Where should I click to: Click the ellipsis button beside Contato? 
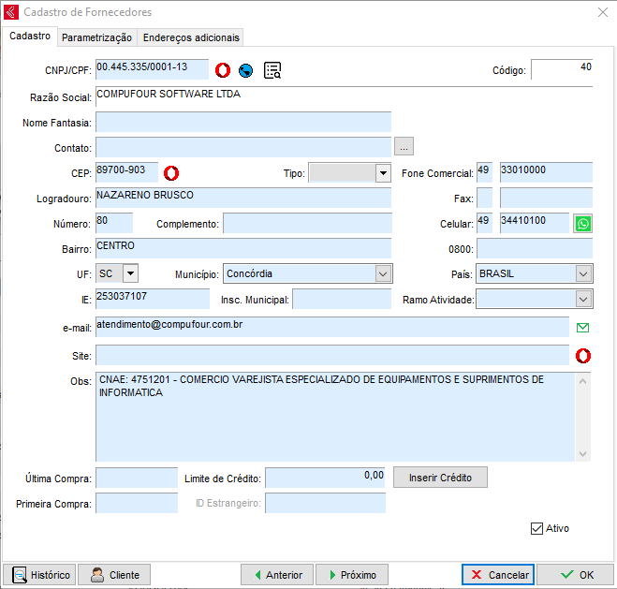(404, 147)
